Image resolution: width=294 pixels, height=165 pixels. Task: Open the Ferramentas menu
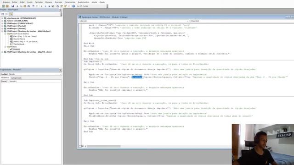click(x=70, y=2)
